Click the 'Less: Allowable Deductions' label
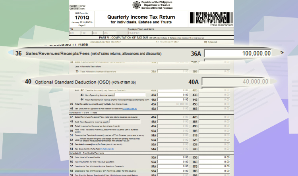298x176 pixels. click(x=88, y=67)
